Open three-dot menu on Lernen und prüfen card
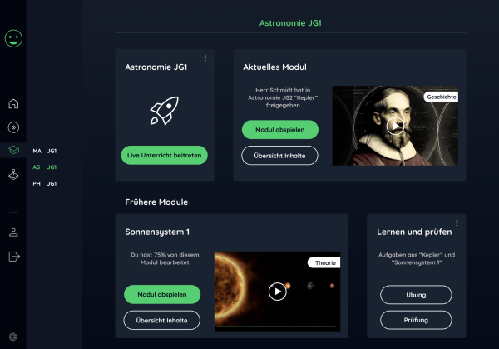This screenshot has height=349, width=499. pyautogui.click(x=457, y=222)
